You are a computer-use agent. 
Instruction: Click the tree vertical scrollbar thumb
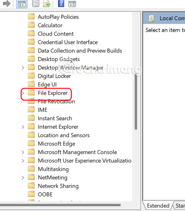point(136,102)
